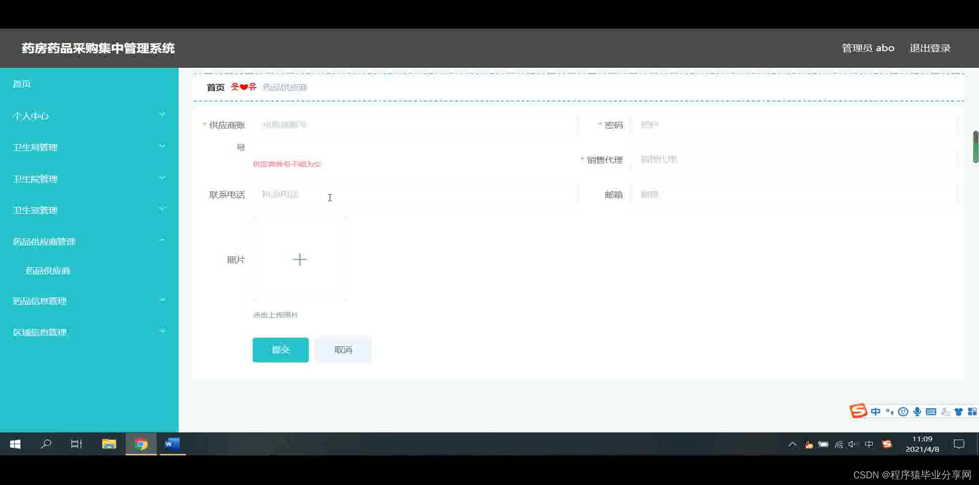This screenshot has height=485, width=979.
Task: Focus the 销售代理 input field
Action: (x=794, y=159)
